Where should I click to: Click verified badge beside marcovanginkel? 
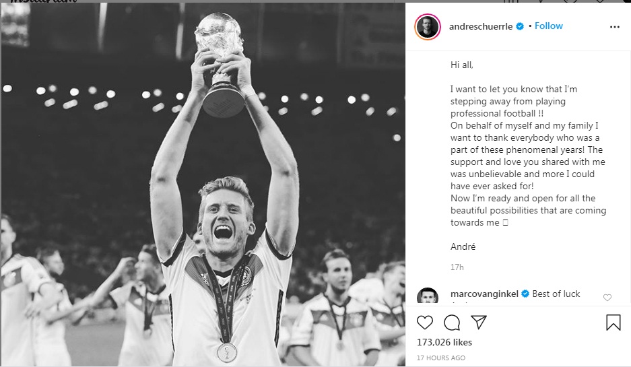(526, 294)
